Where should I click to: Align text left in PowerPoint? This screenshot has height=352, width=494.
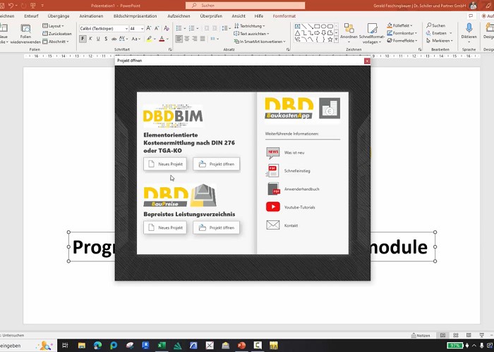(x=179, y=39)
